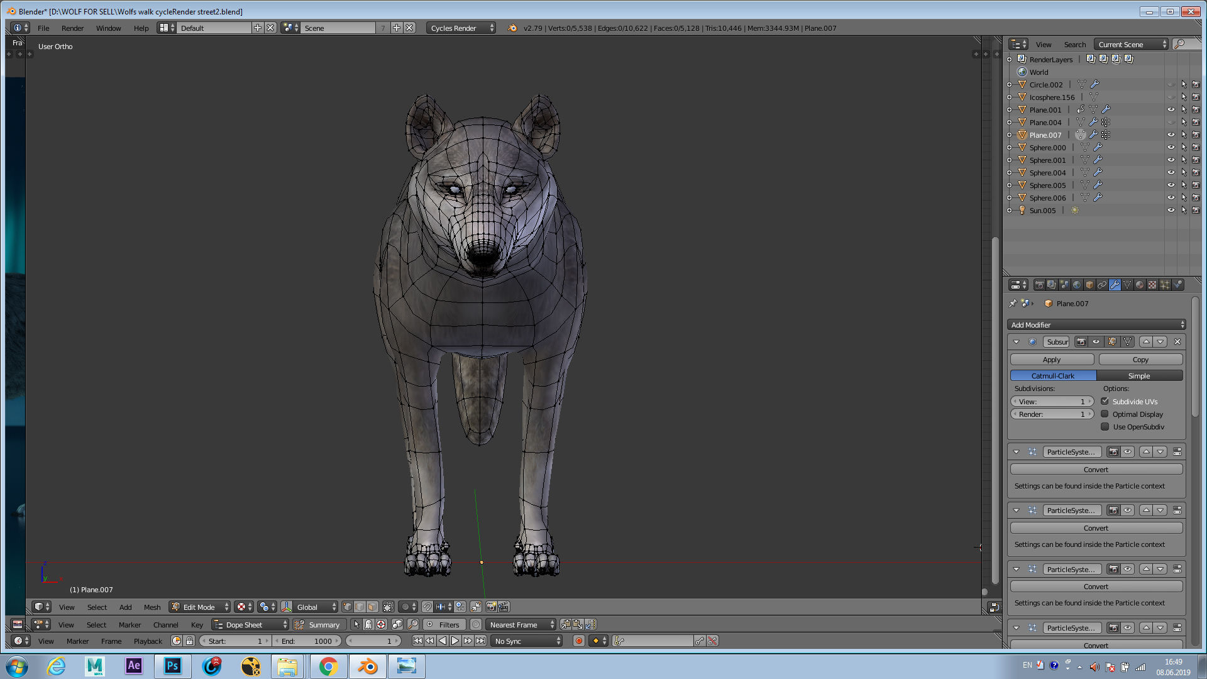
Task: Open the Physics properties tab
Action: (1177, 285)
